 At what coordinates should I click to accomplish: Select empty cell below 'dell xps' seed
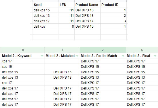click(x=46, y=32)
